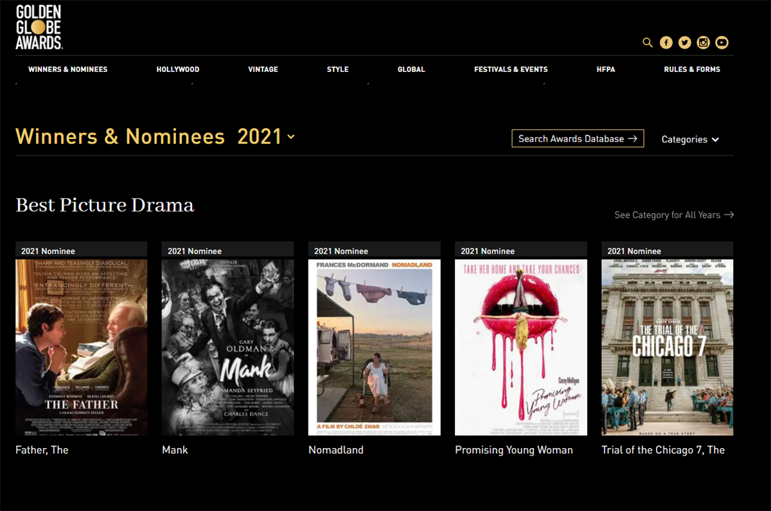
Task: Open the Twitter icon link
Action: click(x=685, y=43)
